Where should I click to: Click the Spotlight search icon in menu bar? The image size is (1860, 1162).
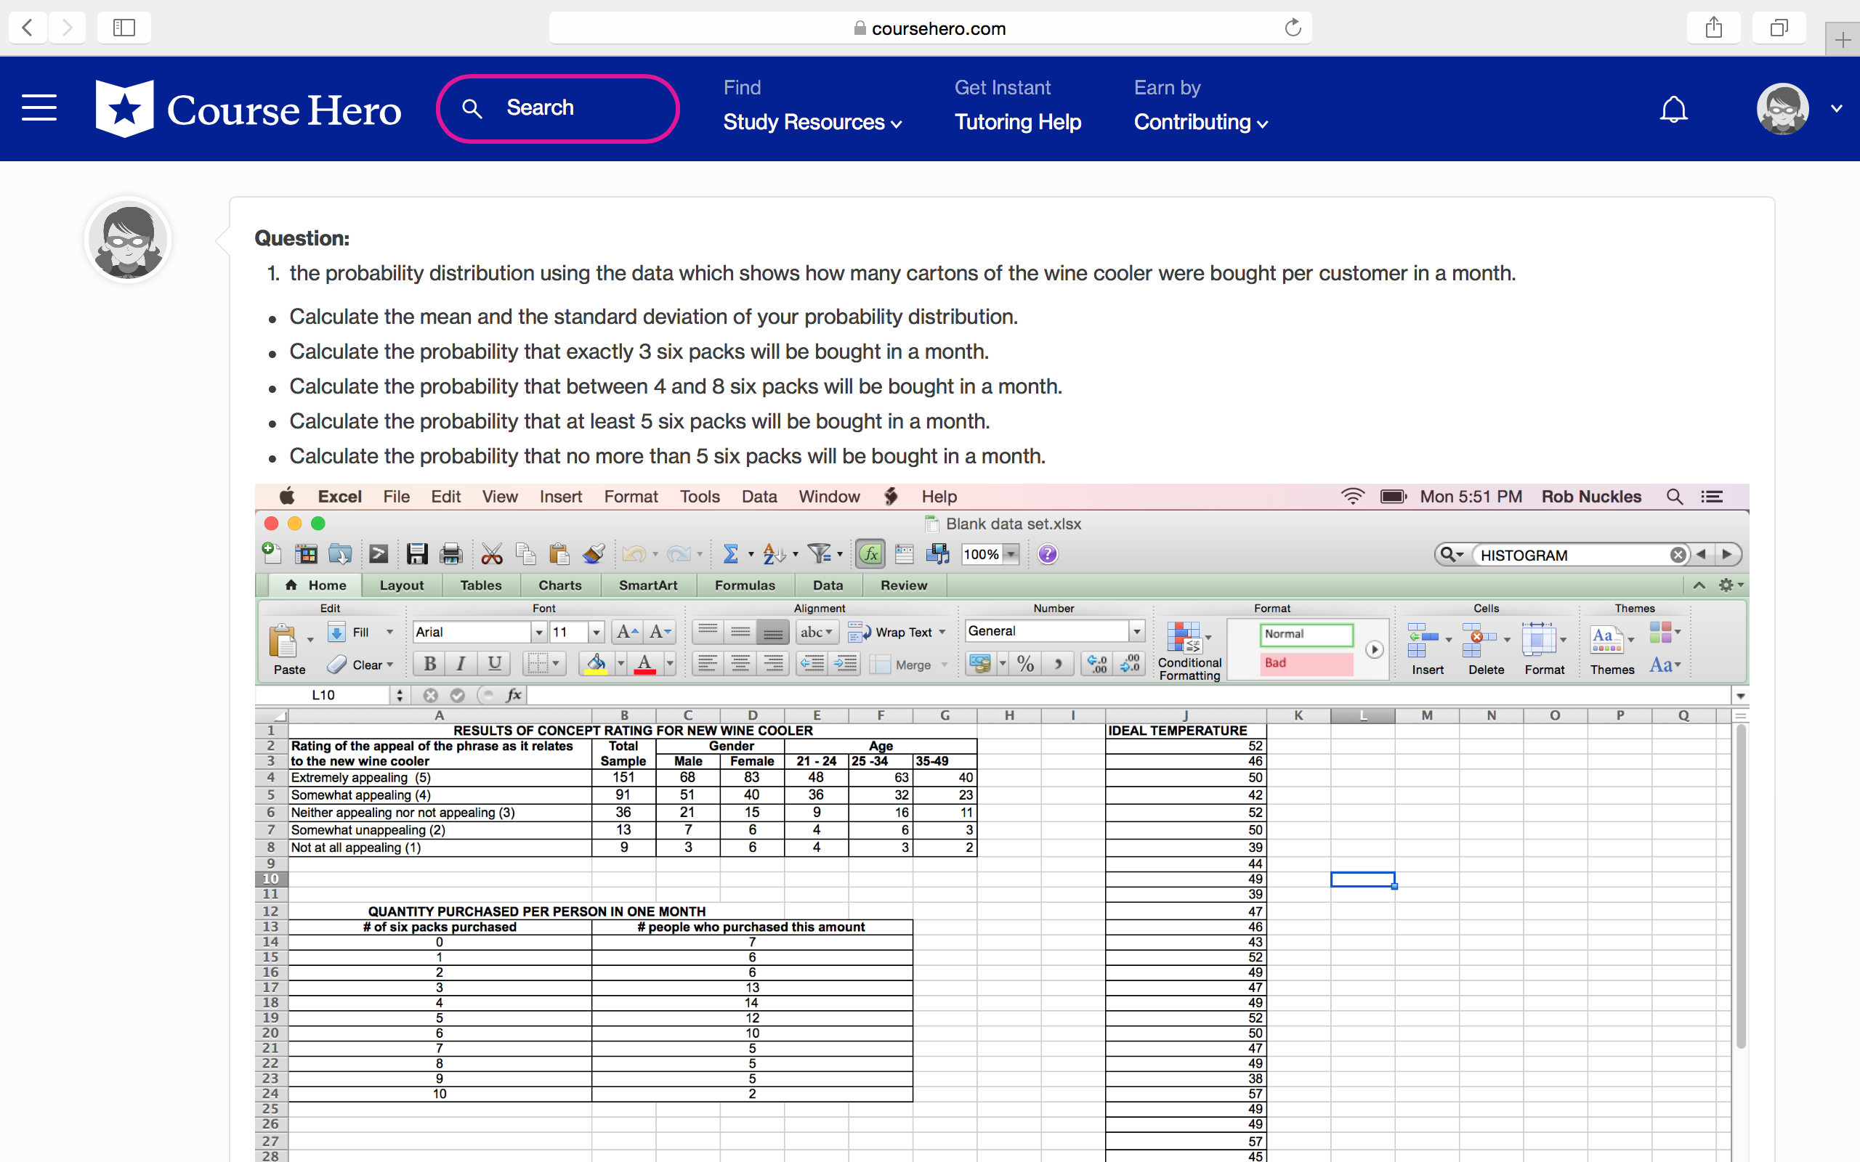pyautogui.click(x=1675, y=497)
